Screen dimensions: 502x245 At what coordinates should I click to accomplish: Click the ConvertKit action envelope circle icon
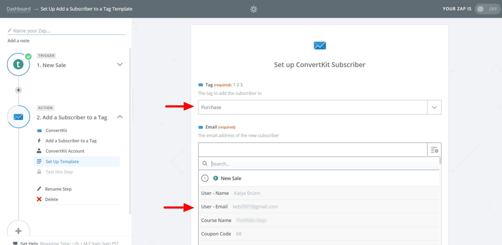(x=18, y=117)
